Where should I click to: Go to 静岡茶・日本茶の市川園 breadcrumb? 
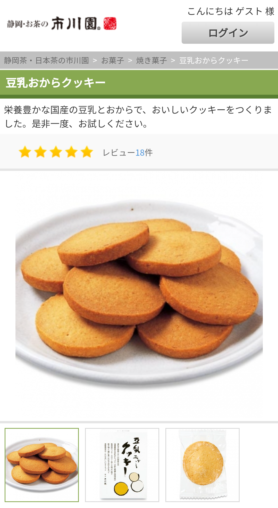point(46,60)
